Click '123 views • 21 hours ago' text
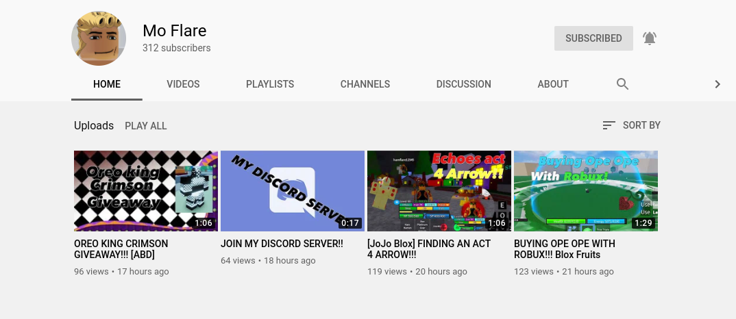736x319 pixels. pyautogui.click(x=564, y=272)
